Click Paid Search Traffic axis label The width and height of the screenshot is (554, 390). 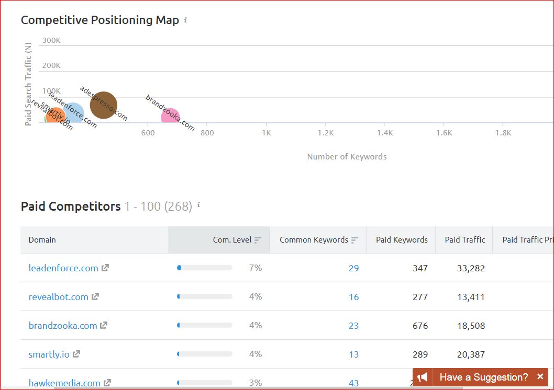[28, 84]
